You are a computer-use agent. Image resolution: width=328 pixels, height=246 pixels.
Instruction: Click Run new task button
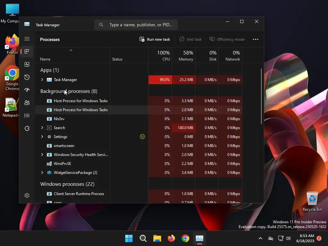[x=155, y=39]
